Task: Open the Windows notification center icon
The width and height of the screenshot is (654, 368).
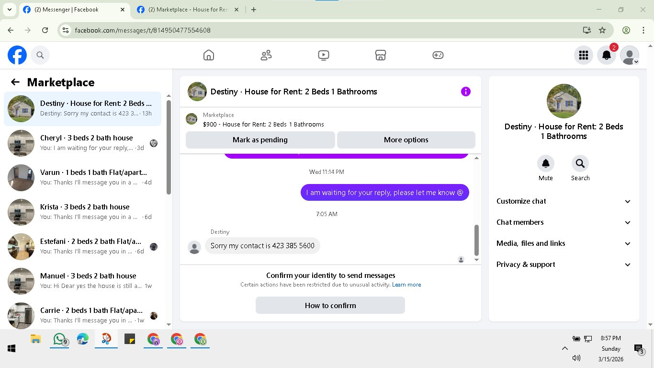Action: pos(639,349)
